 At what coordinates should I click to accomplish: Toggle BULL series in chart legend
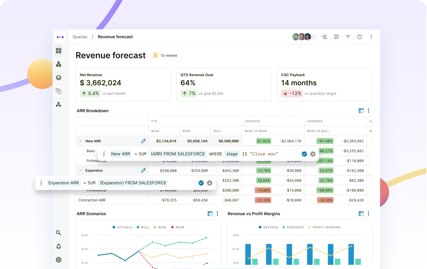143,227
